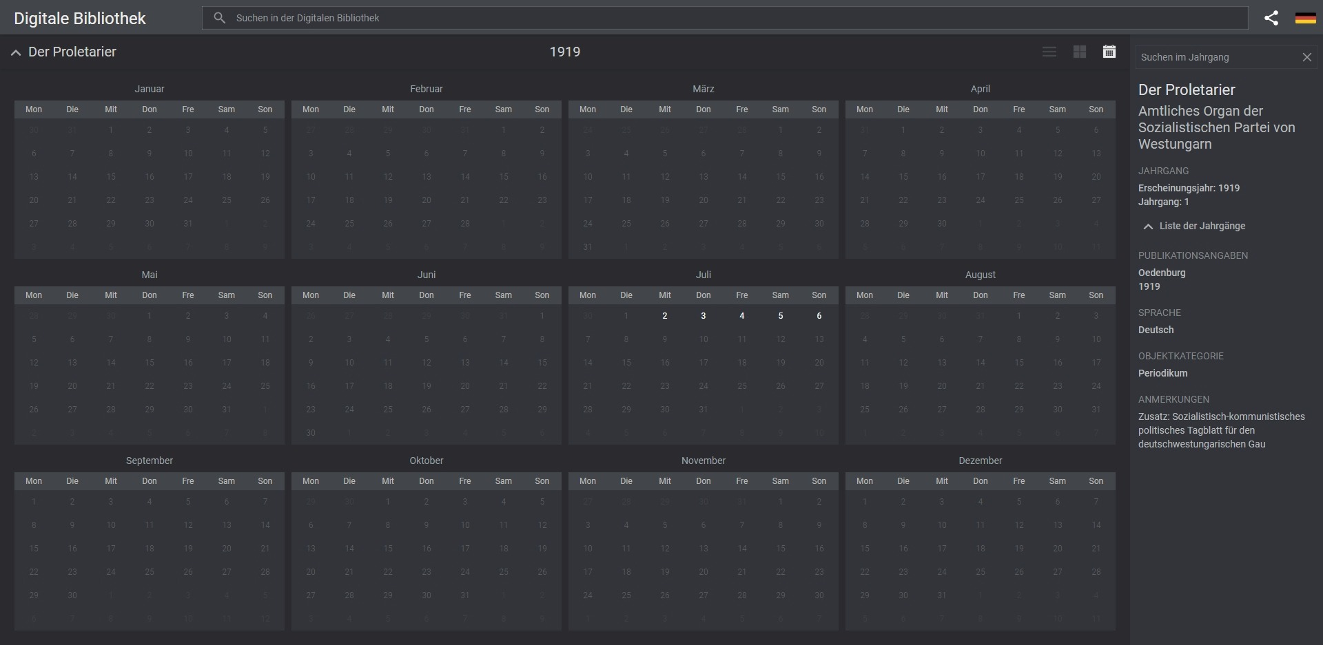Viewport: 1323px width, 645px height.
Task: Click Erscheinungsjahr: 1919 text
Action: 1189,188
